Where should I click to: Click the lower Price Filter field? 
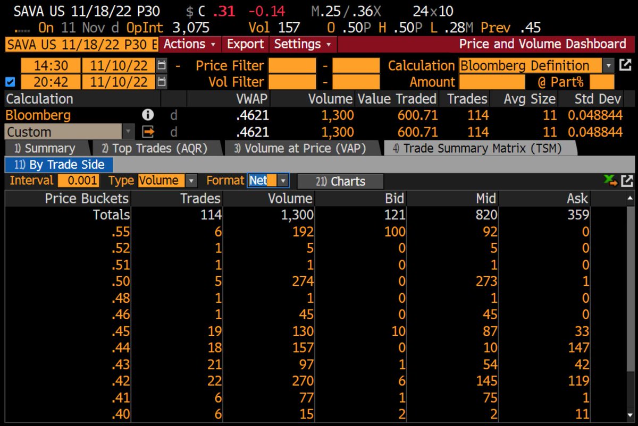pyautogui.click(x=292, y=66)
